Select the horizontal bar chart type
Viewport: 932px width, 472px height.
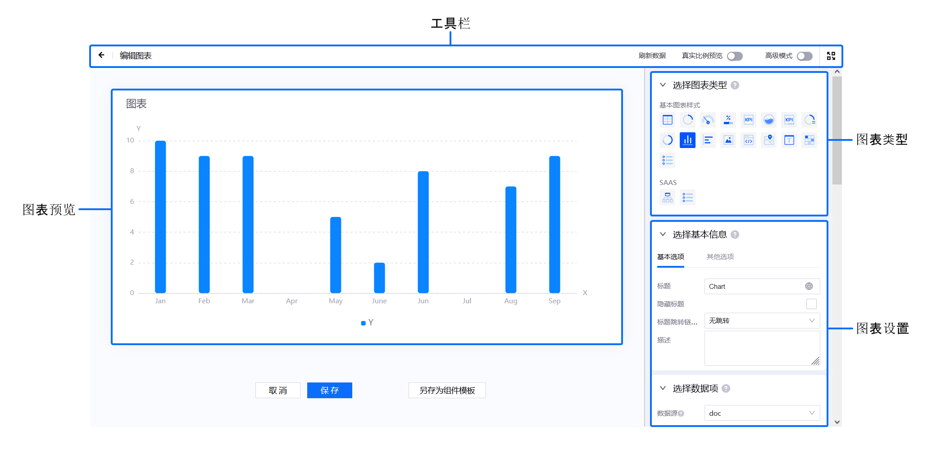point(708,140)
